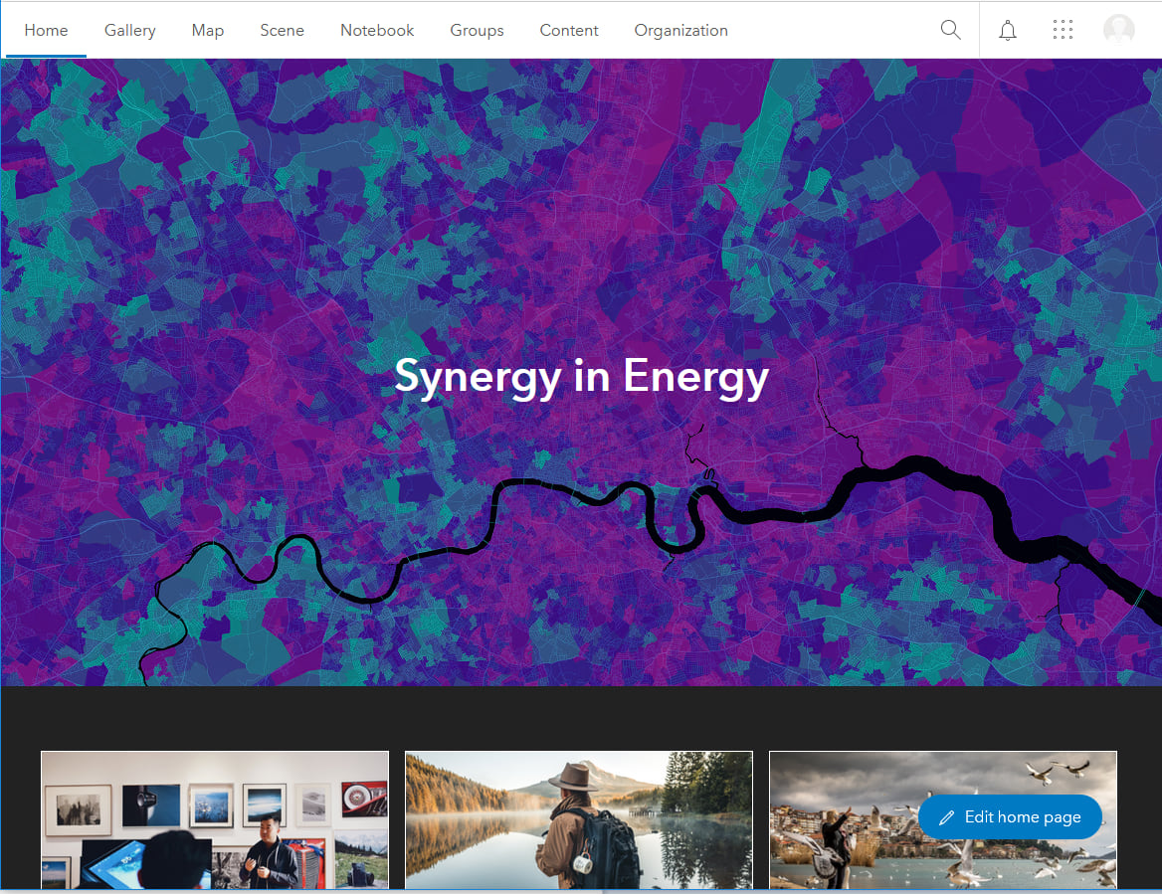Click the Synergy in Energy title
This screenshot has width=1162, height=895.
pos(581,376)
